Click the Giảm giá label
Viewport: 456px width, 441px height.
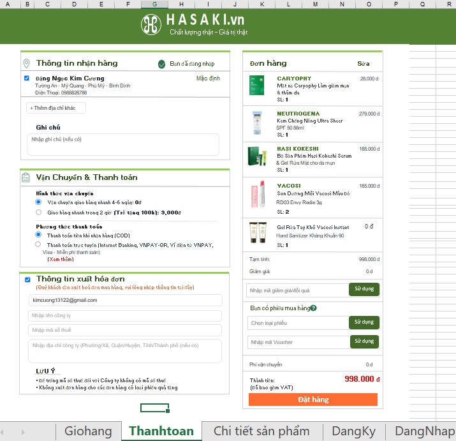(260, 271)
